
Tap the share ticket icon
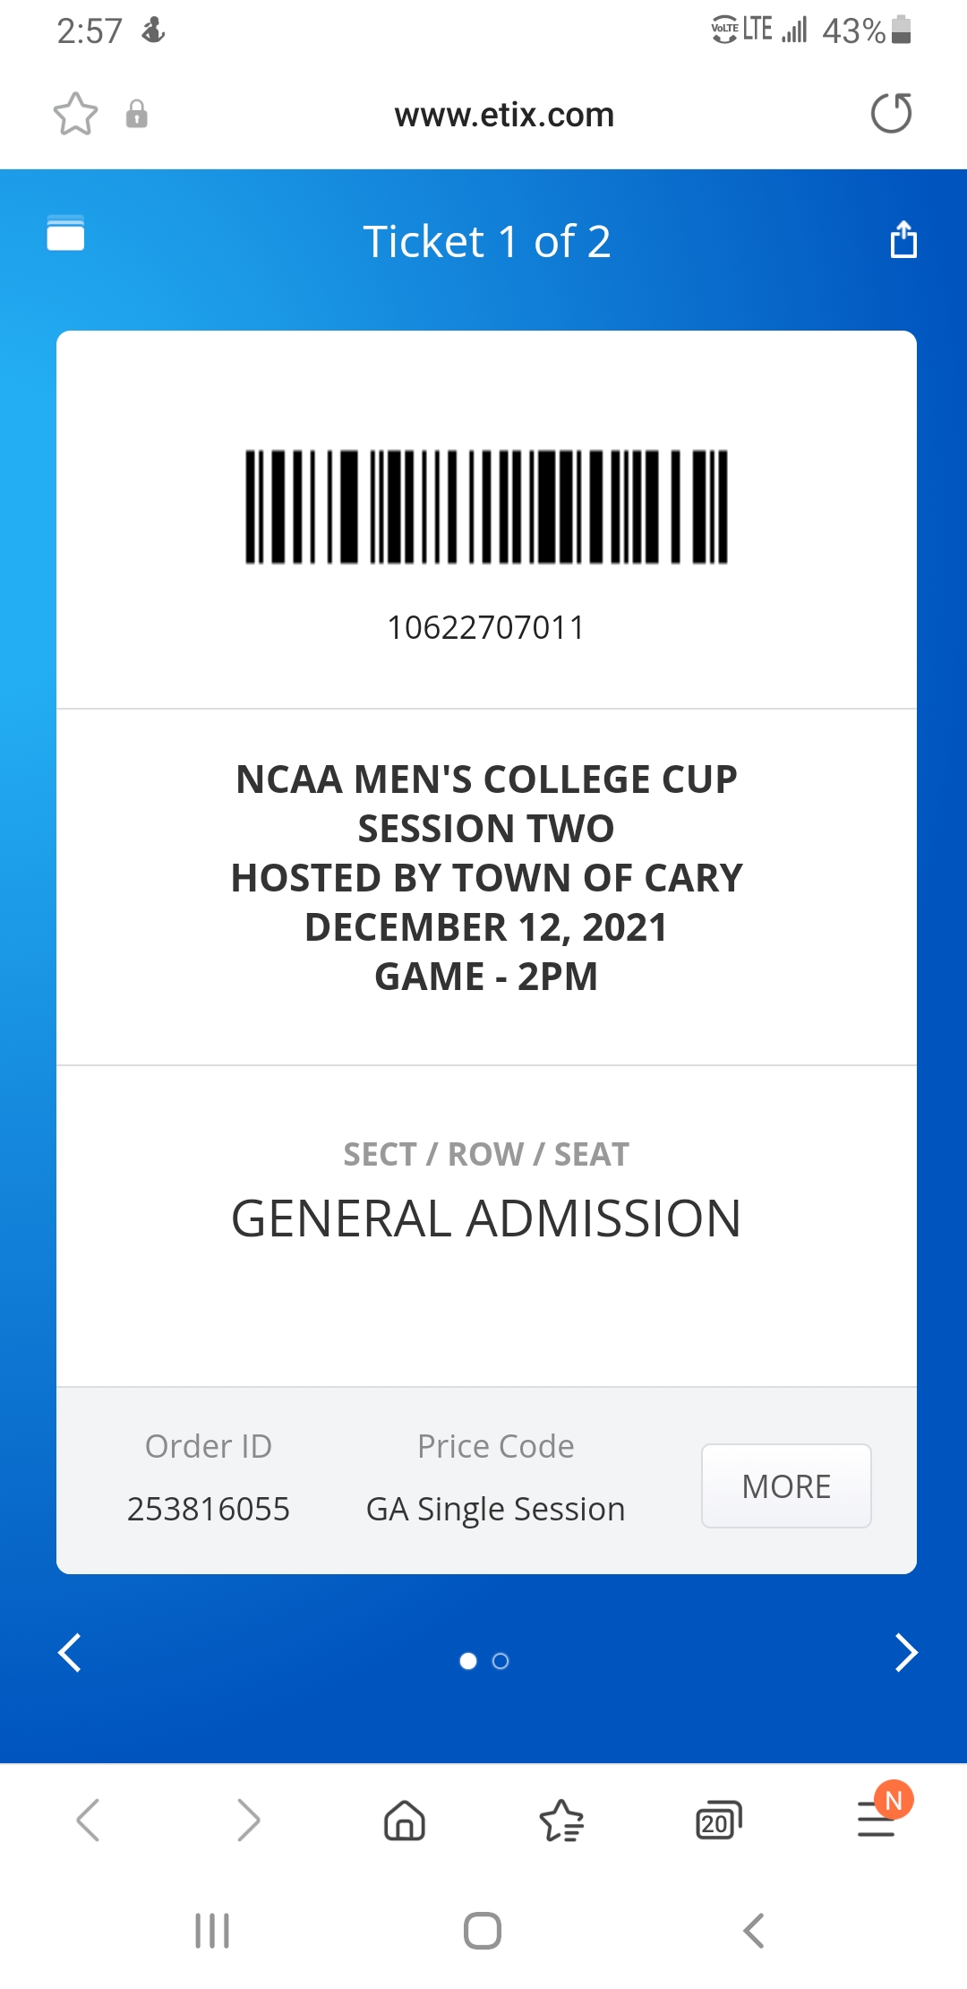click(x=903, y=240)
